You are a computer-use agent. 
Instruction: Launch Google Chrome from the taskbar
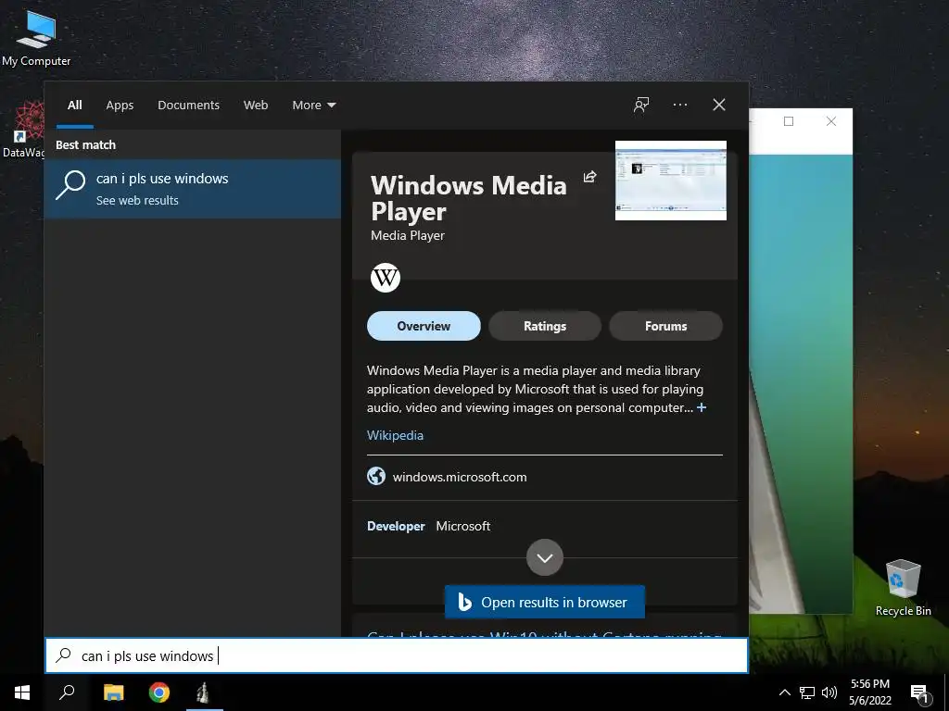coord(159,692)
